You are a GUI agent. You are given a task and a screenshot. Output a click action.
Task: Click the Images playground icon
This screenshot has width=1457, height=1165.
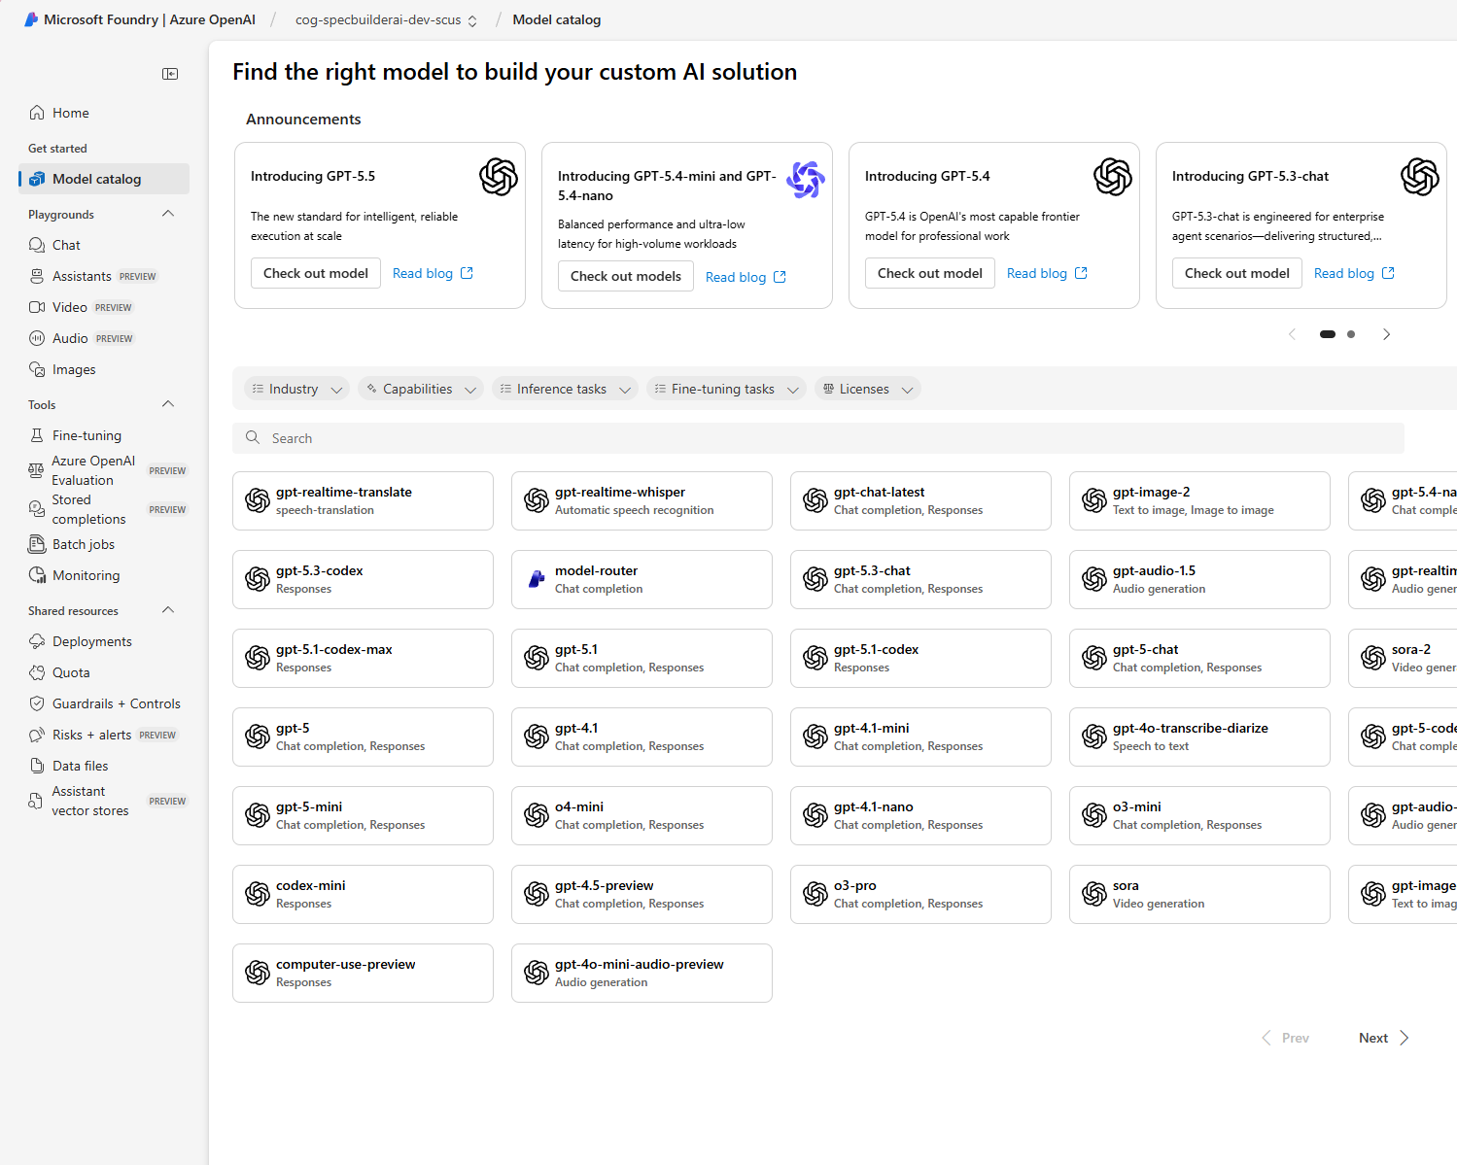click(x=37, y=369)
